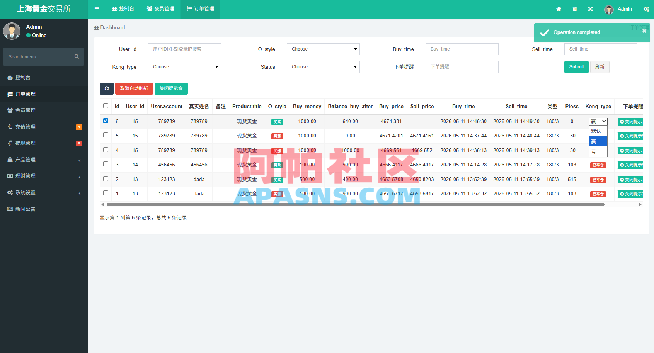Toggle fullscreen with the expand icon
This screenshot has width=654, height=353.
point(591,9)
